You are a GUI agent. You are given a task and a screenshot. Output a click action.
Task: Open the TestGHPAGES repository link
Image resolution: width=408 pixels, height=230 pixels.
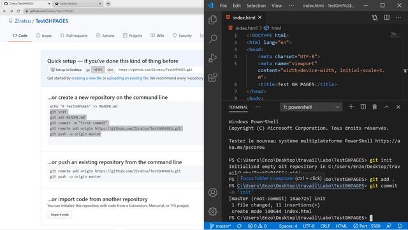(52, 21)
